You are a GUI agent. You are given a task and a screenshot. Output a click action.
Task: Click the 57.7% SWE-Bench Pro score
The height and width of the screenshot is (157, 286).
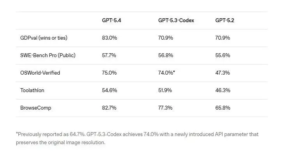click(x=109, y=55)
